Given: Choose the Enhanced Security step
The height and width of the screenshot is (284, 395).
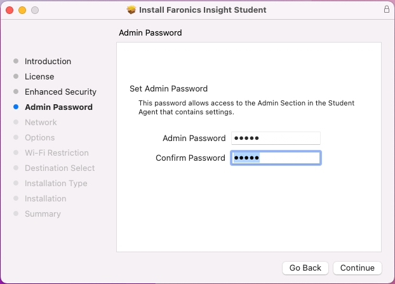Looking at the screenshot, I should [60, 92].
